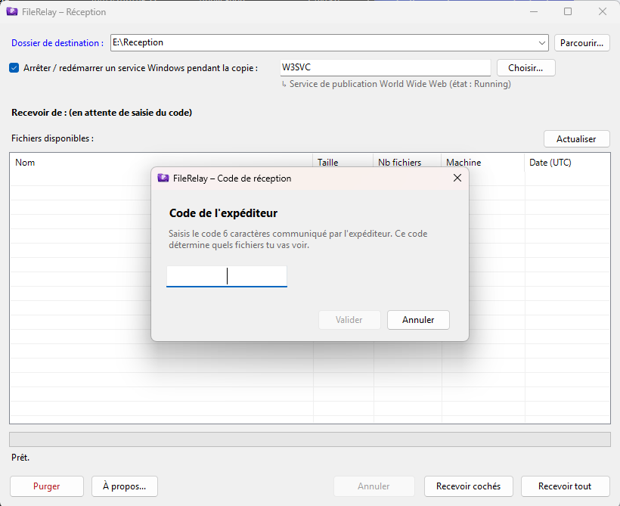620x506 pixels.
Task: Click the E:\Reception destination combo box
Action: 330,42
